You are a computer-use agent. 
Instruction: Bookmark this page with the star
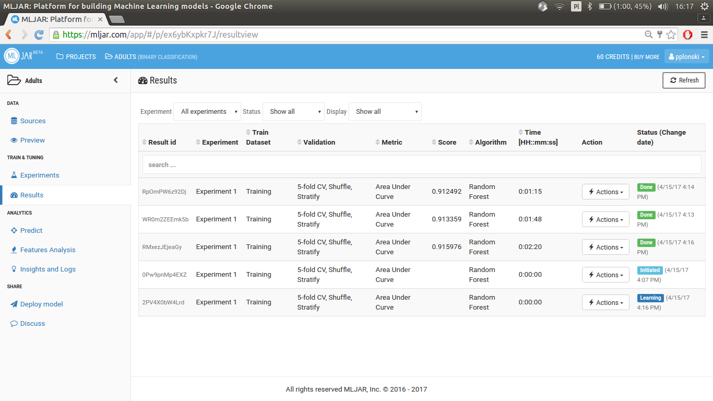click(x=671, y=35)
